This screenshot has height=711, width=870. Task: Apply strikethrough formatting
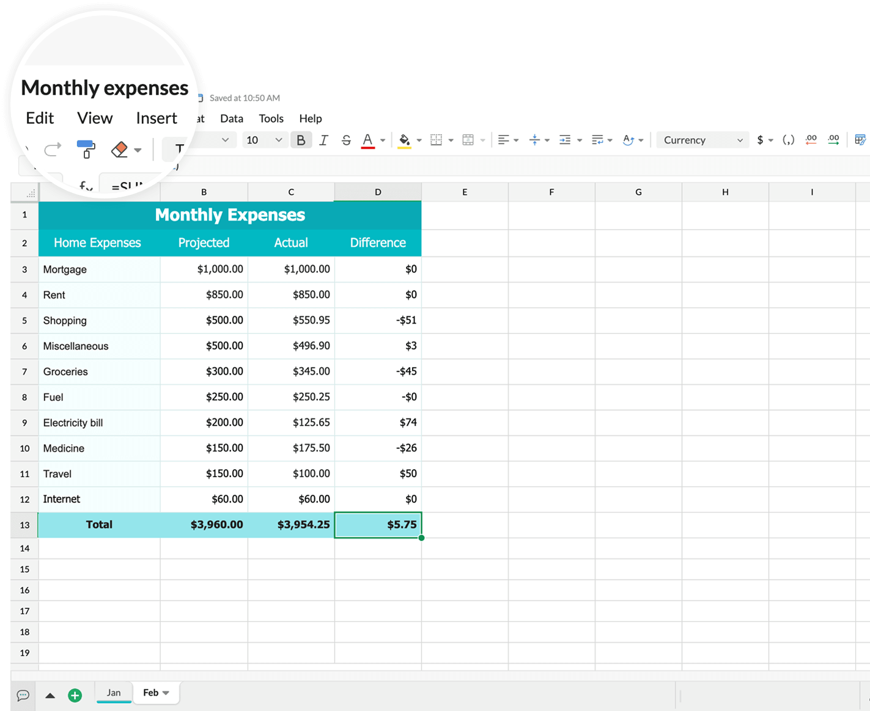point(346,140)
